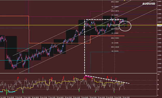This screenshot has width=162, height=98.
Task: Click the S2 support level label
Action: (115, 43)
